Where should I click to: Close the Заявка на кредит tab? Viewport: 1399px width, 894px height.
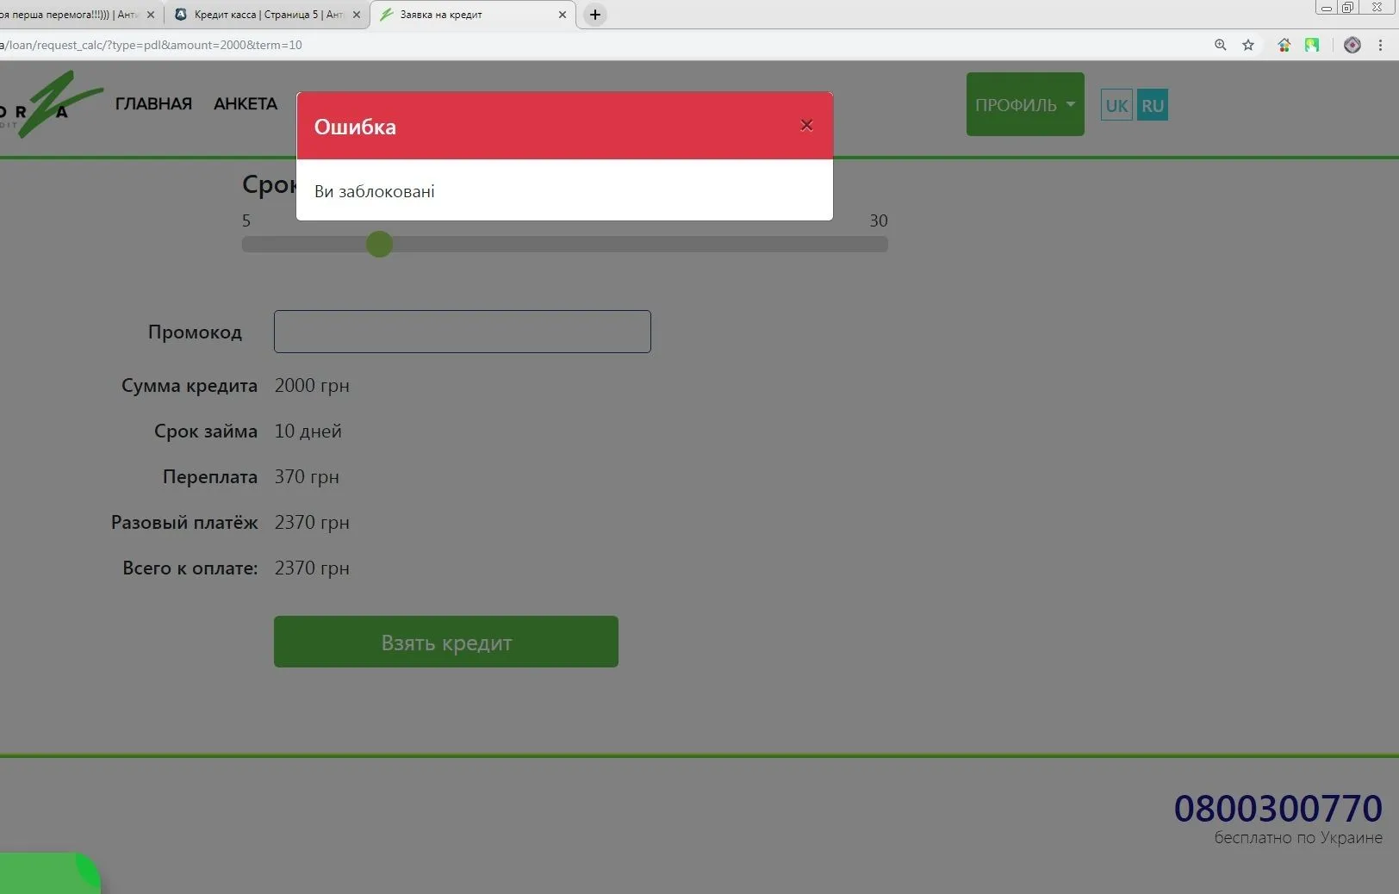[x=563, y=15]
